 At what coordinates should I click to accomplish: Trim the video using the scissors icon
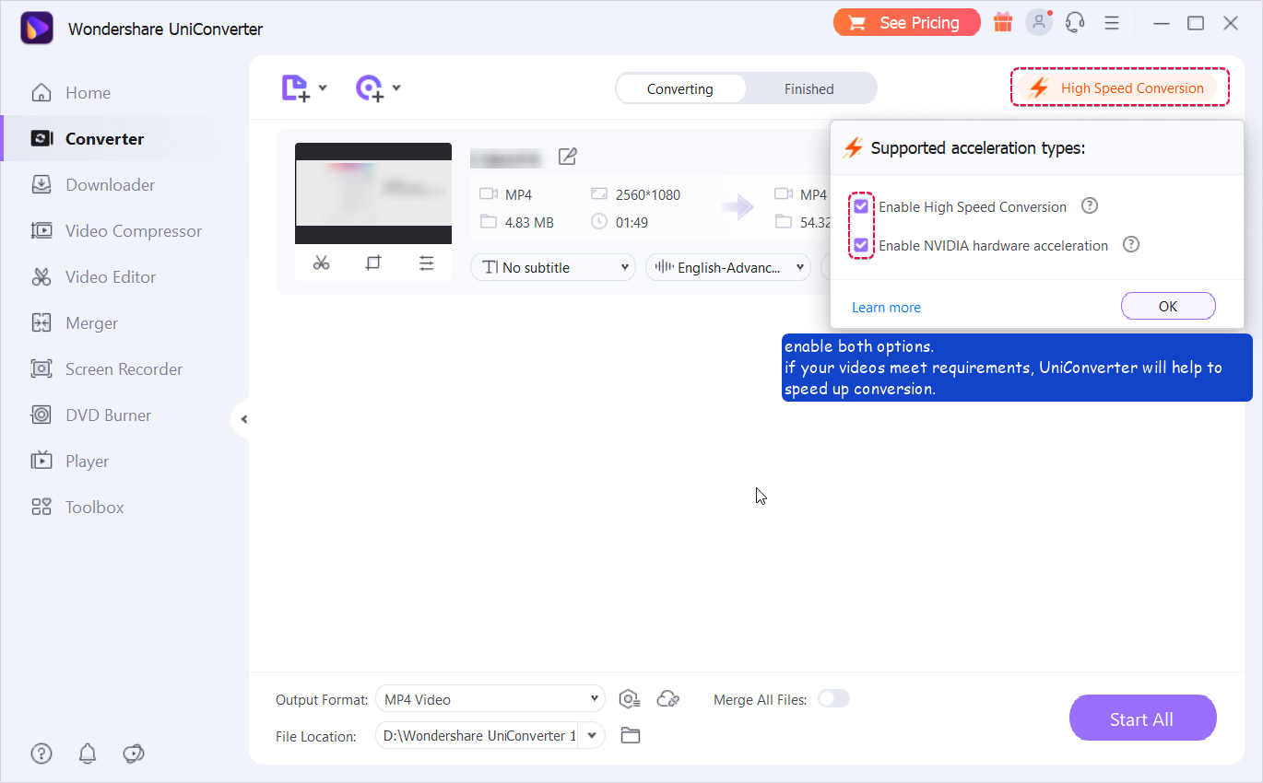[321, 263]
